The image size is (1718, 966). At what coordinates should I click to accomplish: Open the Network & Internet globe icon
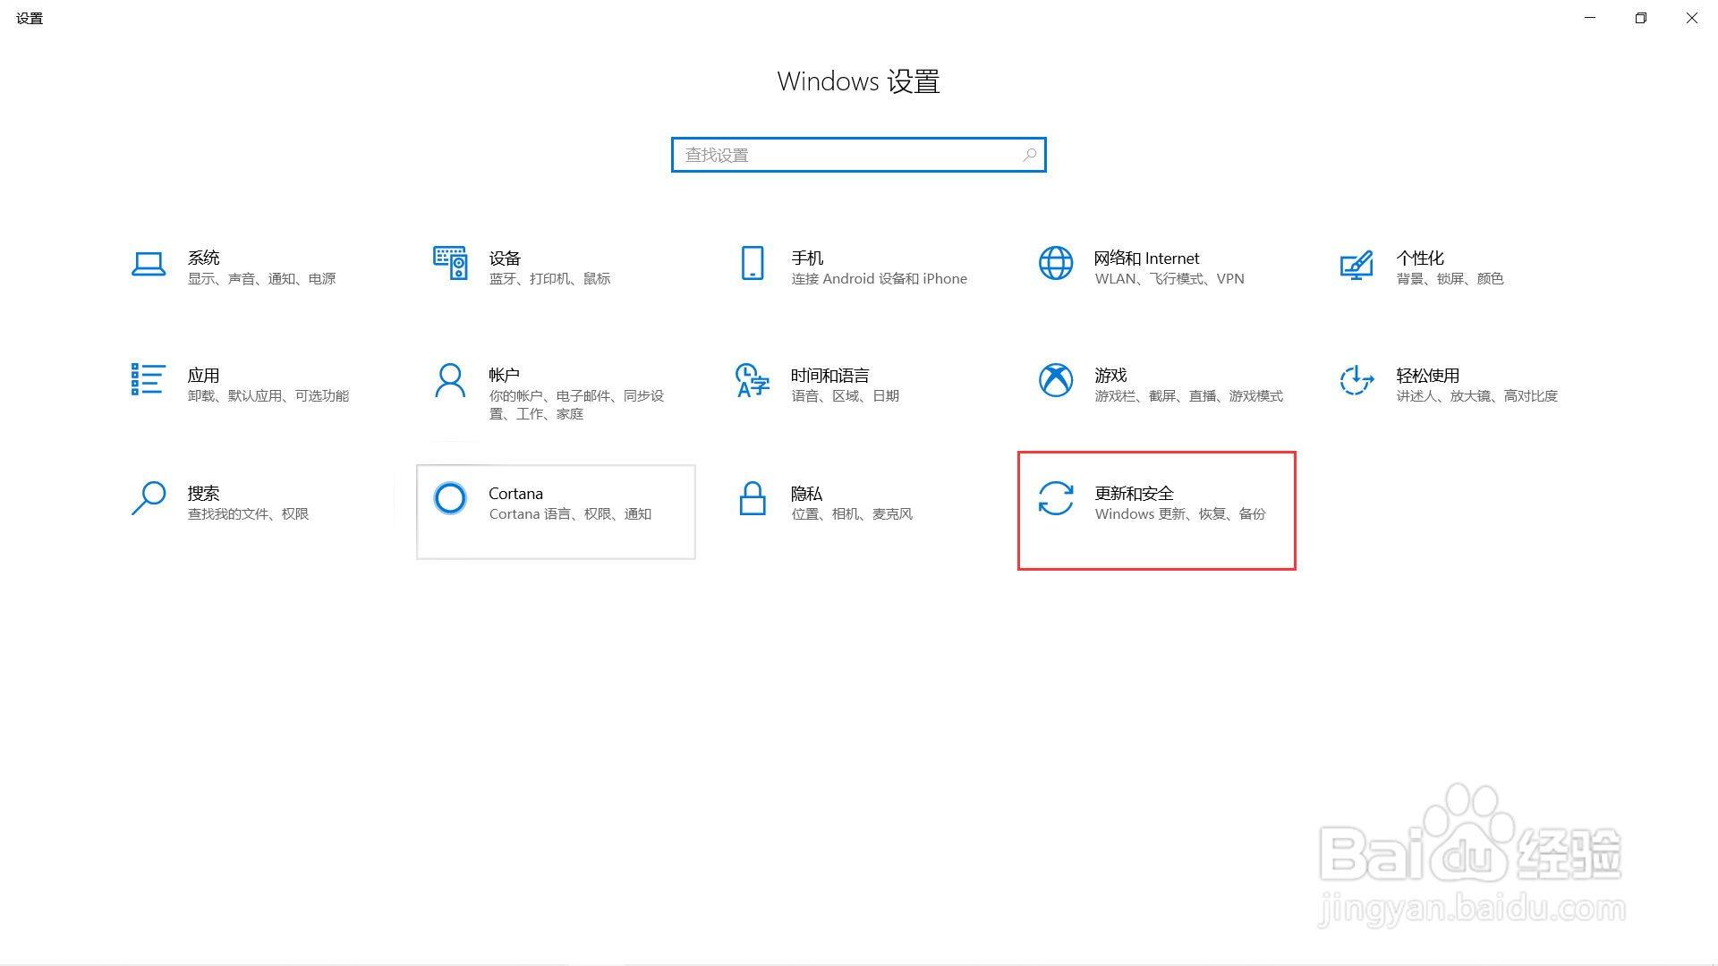pos(1056,263)
